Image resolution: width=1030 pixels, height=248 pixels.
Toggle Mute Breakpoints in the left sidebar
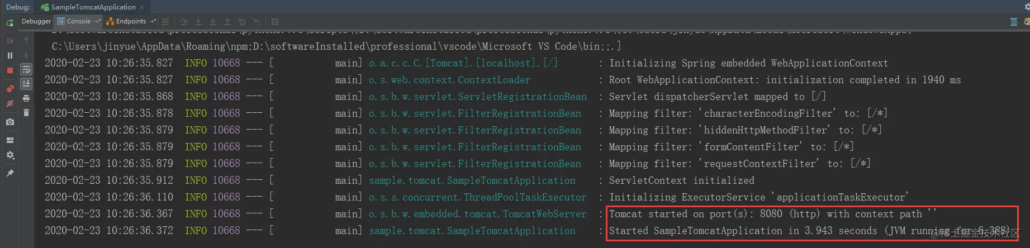click(10, 104)
